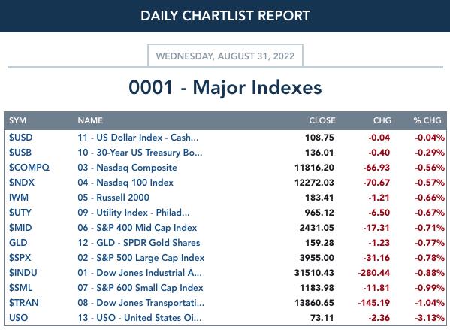Click the Wednesday, August 31, 2022 date box
Viewport: 450px width, 330px height.
225,56
